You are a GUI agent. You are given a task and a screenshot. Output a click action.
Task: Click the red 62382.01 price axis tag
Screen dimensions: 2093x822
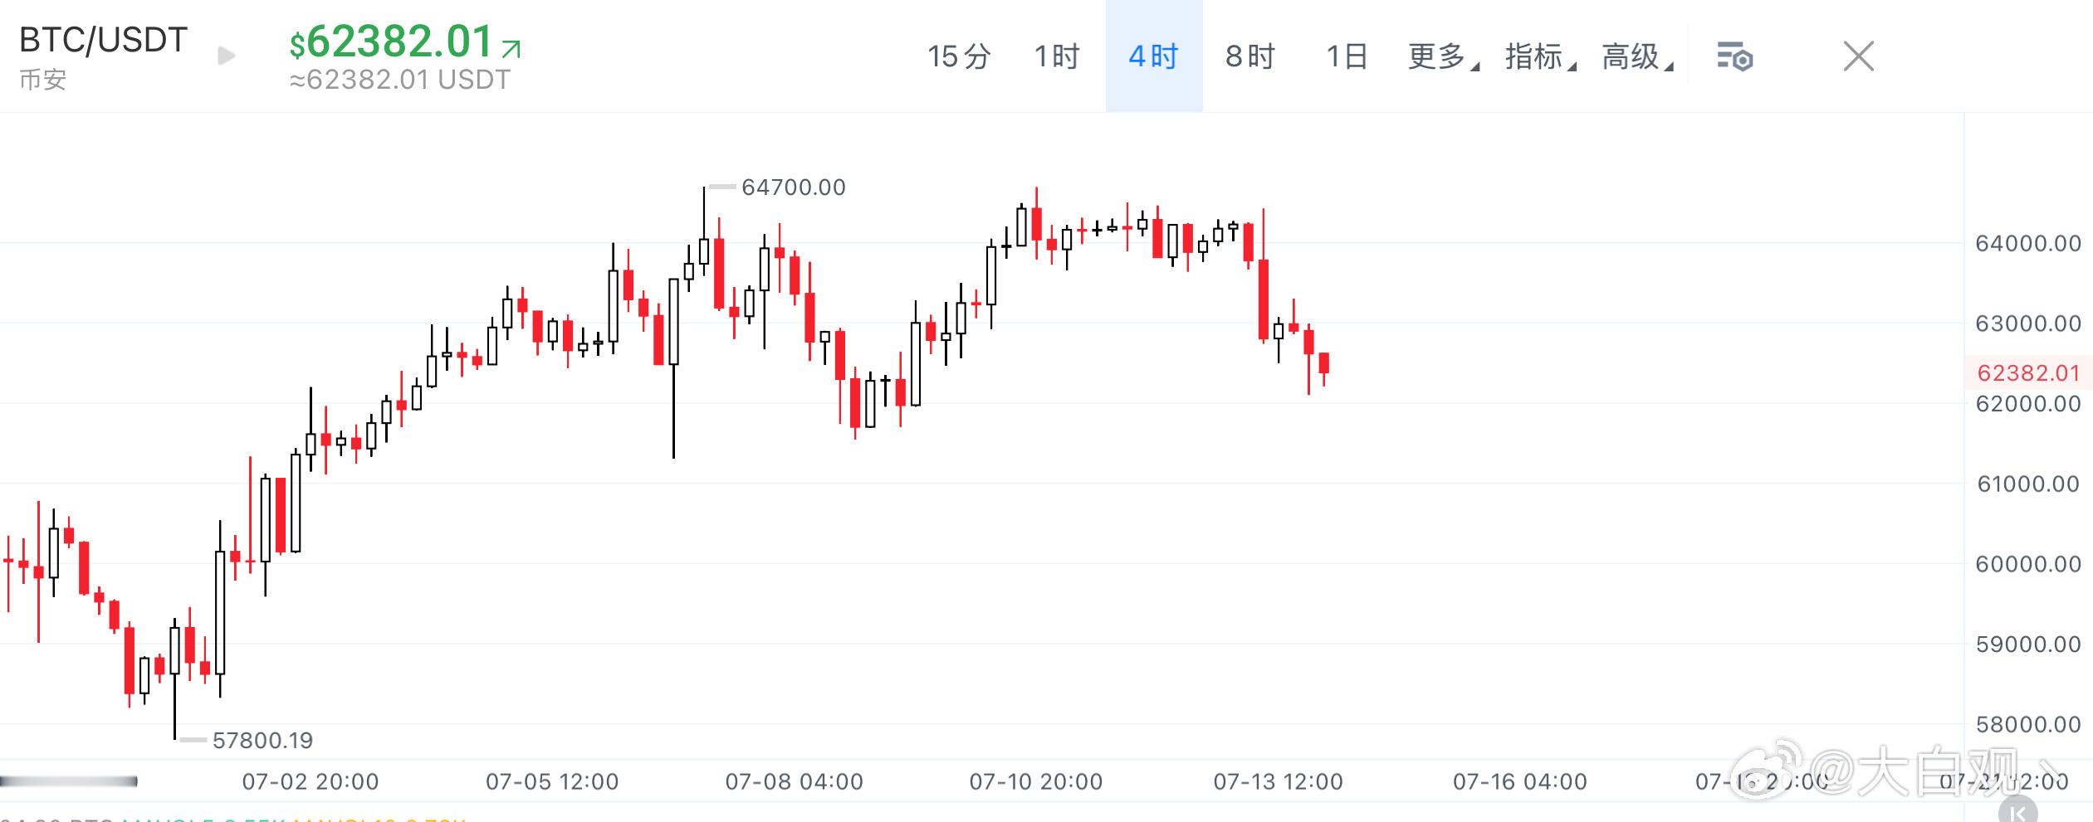(2028, 373)
